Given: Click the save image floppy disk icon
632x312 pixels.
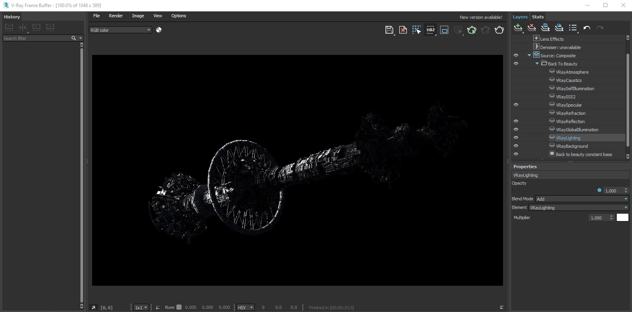Looking at the screenshot, I should 389,30.
